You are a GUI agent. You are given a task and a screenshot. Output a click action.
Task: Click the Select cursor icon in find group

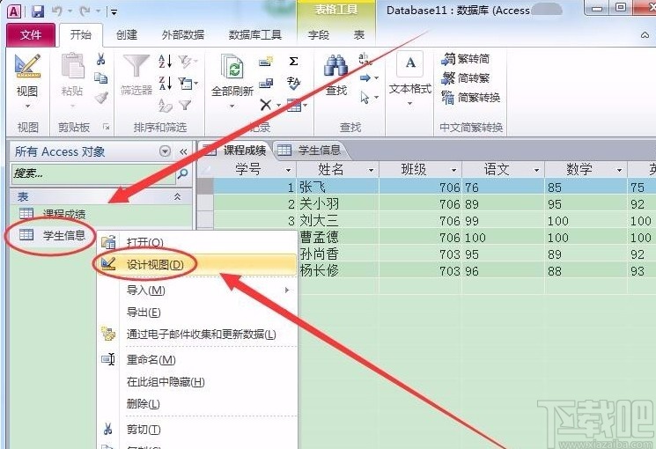pyautogui.click(x=365, y=98)
